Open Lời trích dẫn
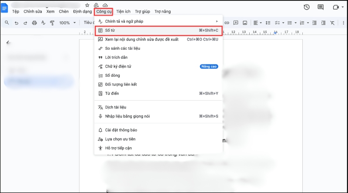348x193 pixels. [158, 58]
